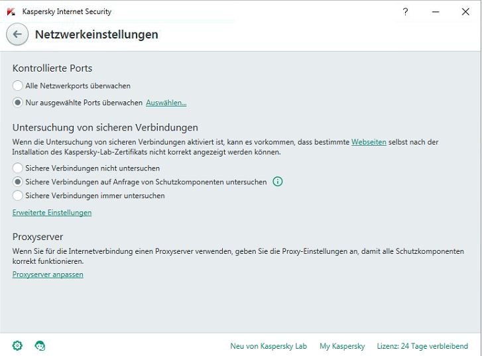This screenshot has height=356, width=482.
Task: Click the Proxyserver section heading
Action: tap(38, 237)
